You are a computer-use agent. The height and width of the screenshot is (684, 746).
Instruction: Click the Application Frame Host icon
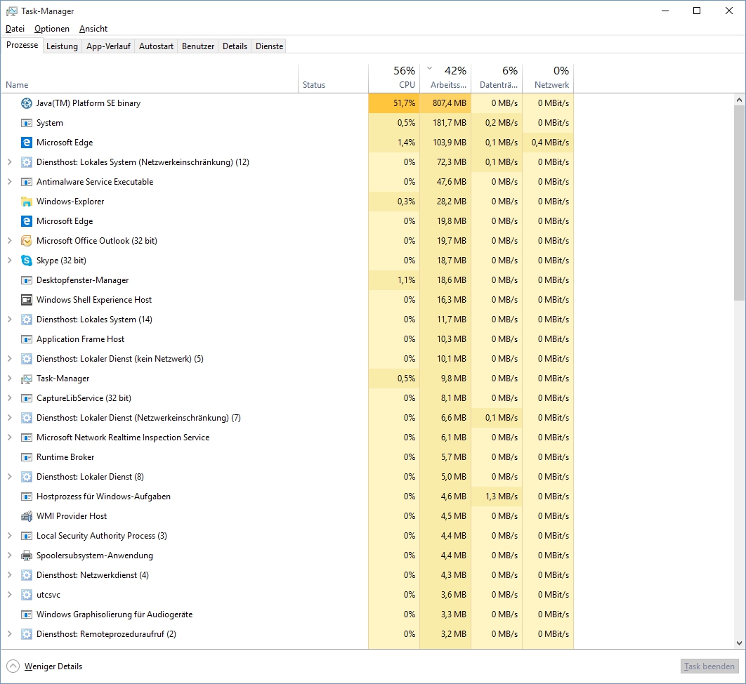[27, 339]
